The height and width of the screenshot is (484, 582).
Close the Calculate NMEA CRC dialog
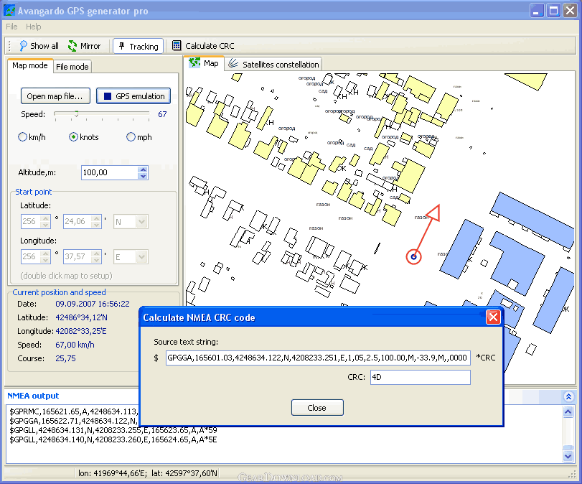click(x=493, y=317)
